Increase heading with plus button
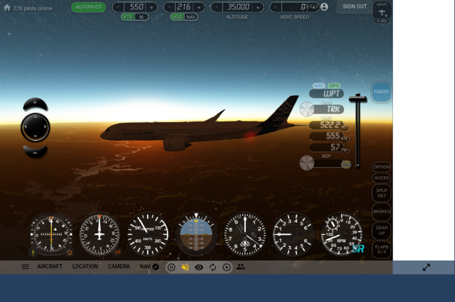The image size is (455, 302). [199, 7]
